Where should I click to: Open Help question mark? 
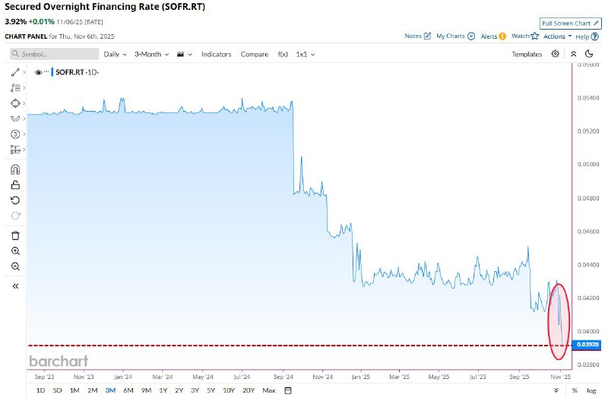595,36
